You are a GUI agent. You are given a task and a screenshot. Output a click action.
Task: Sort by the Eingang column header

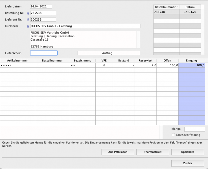pos(192,60)
